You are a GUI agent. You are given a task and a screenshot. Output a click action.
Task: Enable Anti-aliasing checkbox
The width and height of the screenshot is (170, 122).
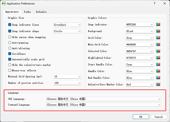click(x=10, y=48)
